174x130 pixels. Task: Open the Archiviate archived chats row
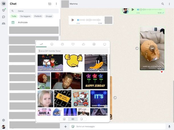(x=34, y=22)
